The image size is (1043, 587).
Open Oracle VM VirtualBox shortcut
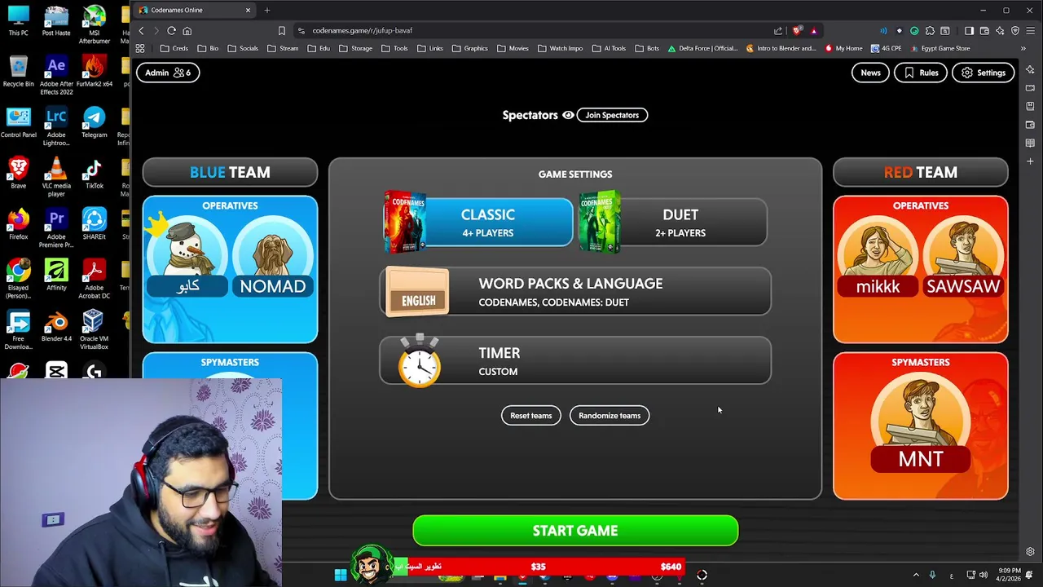tap(94, 330)
